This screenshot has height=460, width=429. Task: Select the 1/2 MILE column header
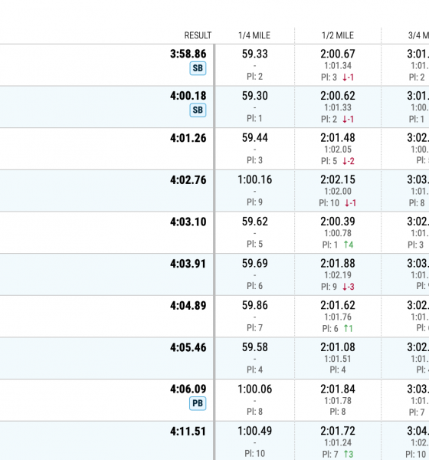(338, 35)
